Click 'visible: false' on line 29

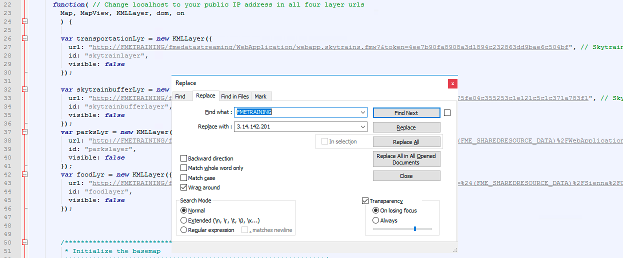[96, 64]
